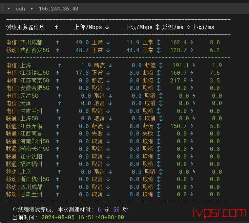Click the 延迟/ms column header

(x=173, y=27)
